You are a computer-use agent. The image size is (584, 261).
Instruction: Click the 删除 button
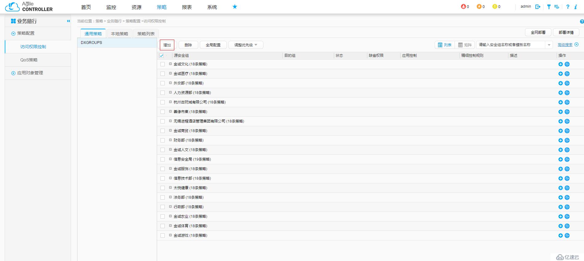pos(188,45)
